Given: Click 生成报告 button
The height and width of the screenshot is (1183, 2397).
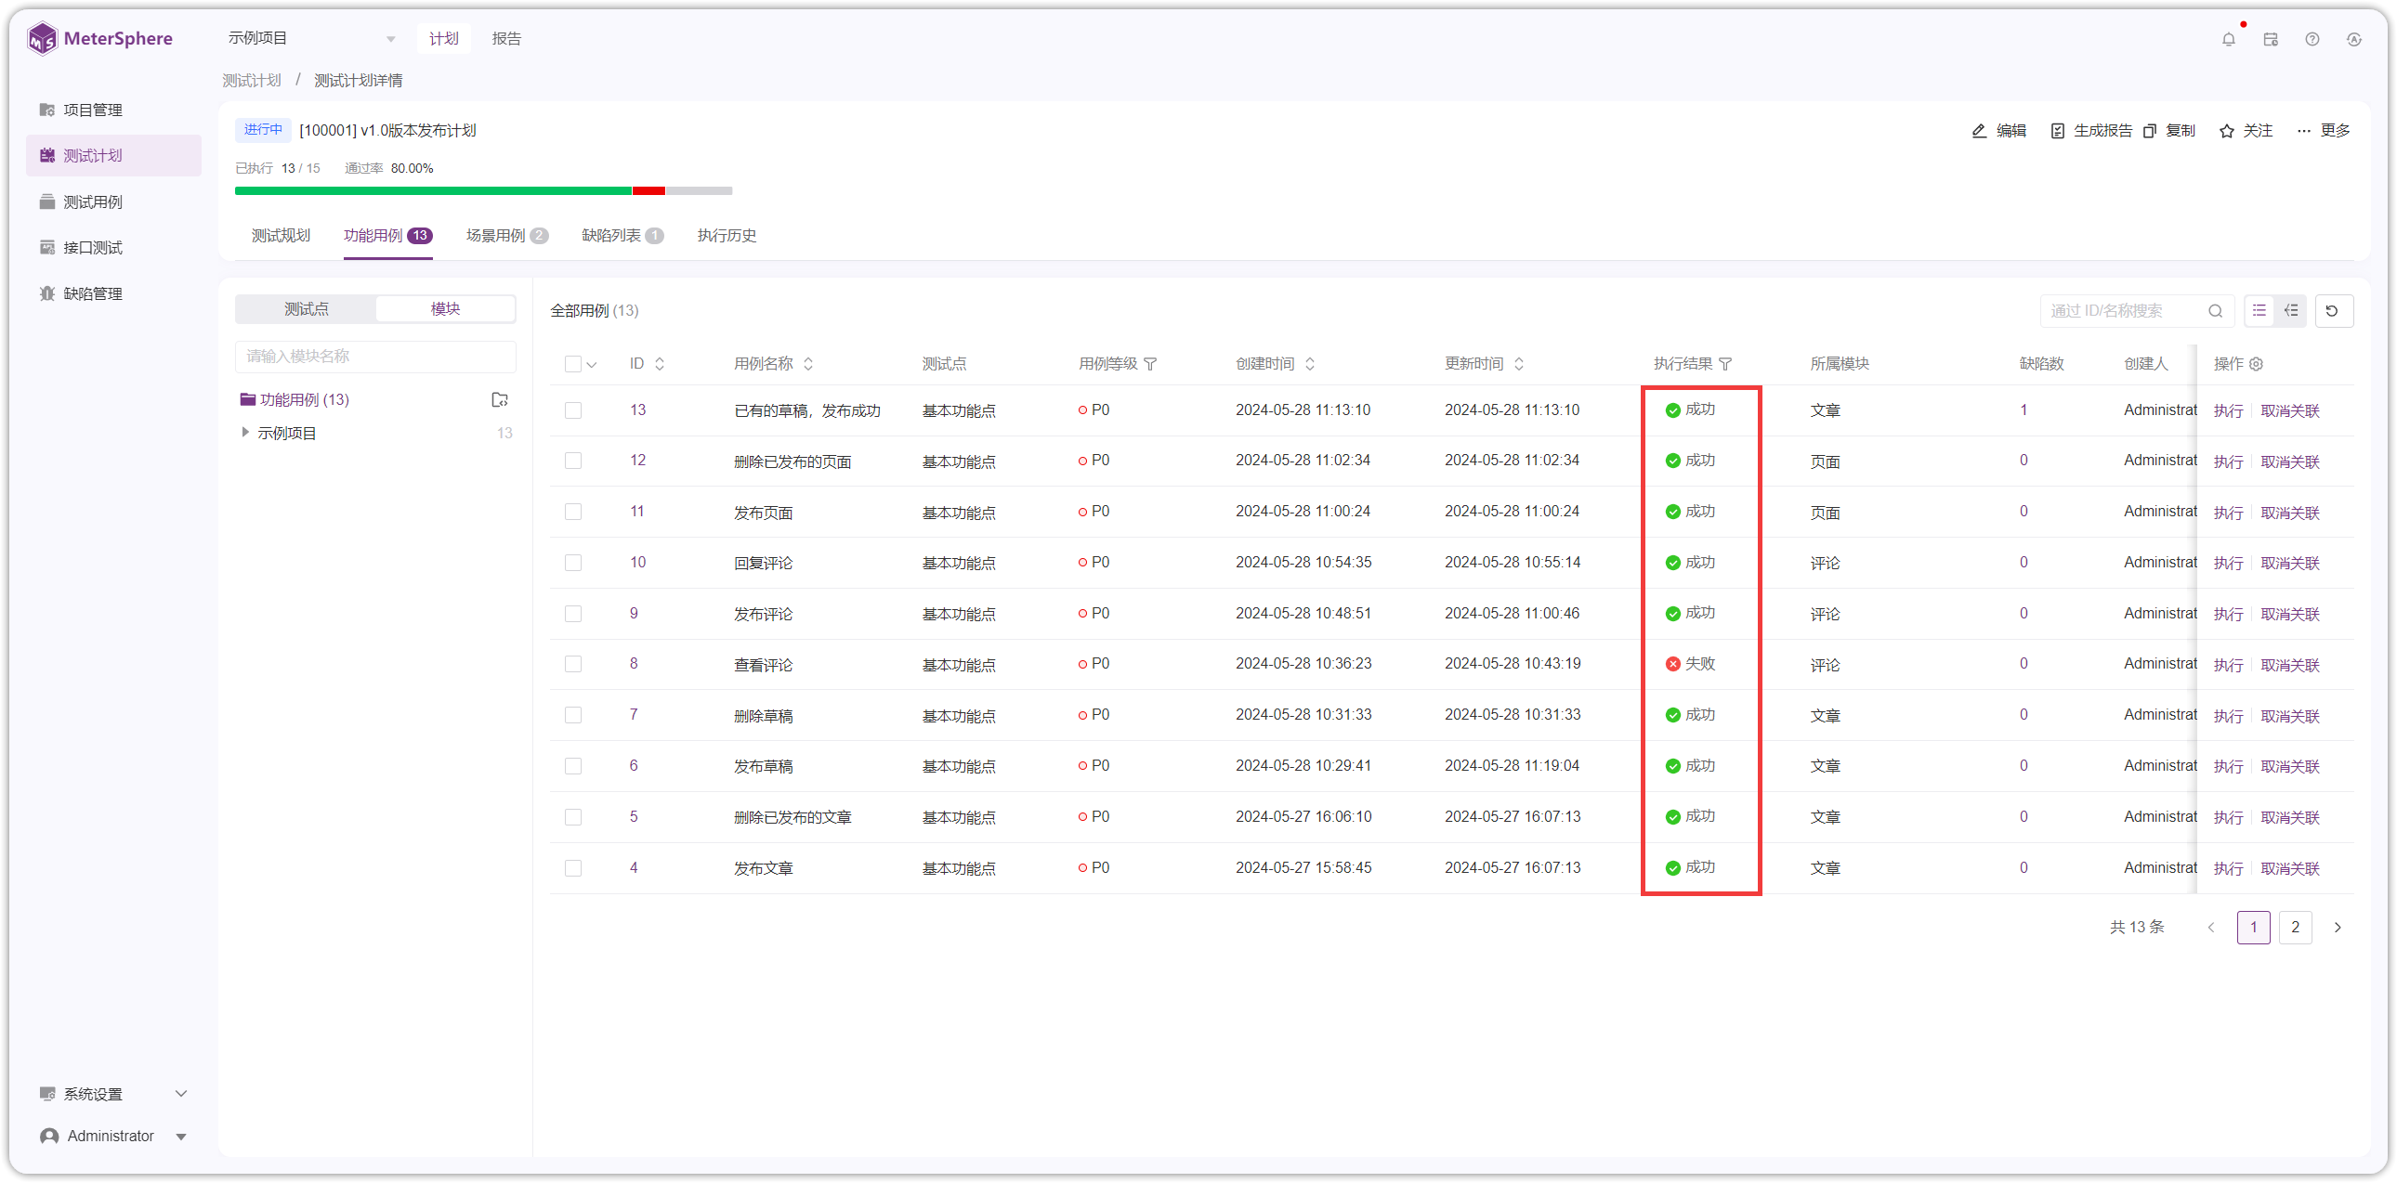Looking at the screenshot, I should pos(2090,131).
